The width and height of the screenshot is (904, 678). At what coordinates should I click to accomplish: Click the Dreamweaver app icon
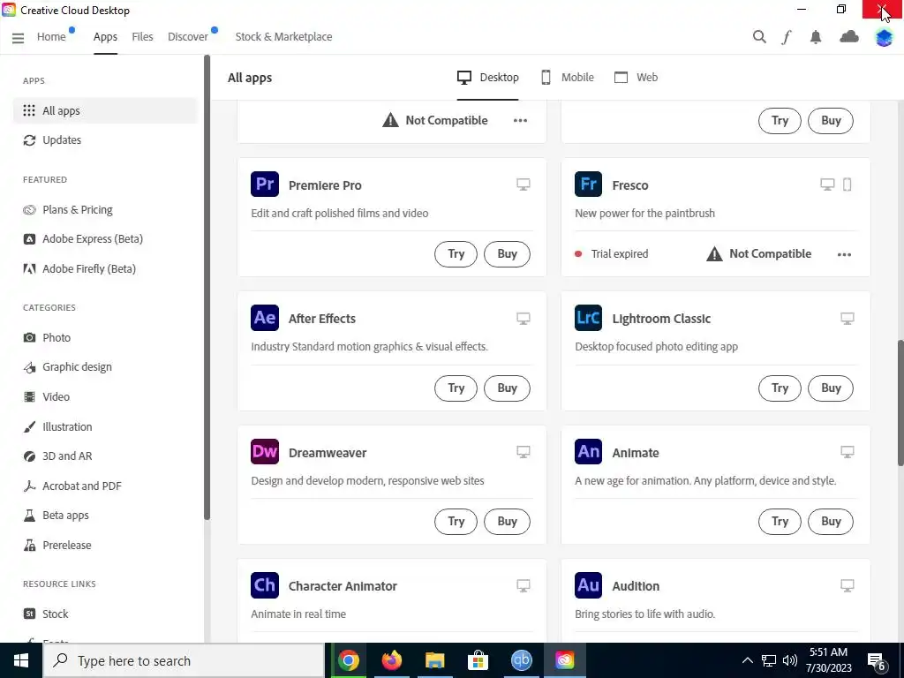[265, 451]
